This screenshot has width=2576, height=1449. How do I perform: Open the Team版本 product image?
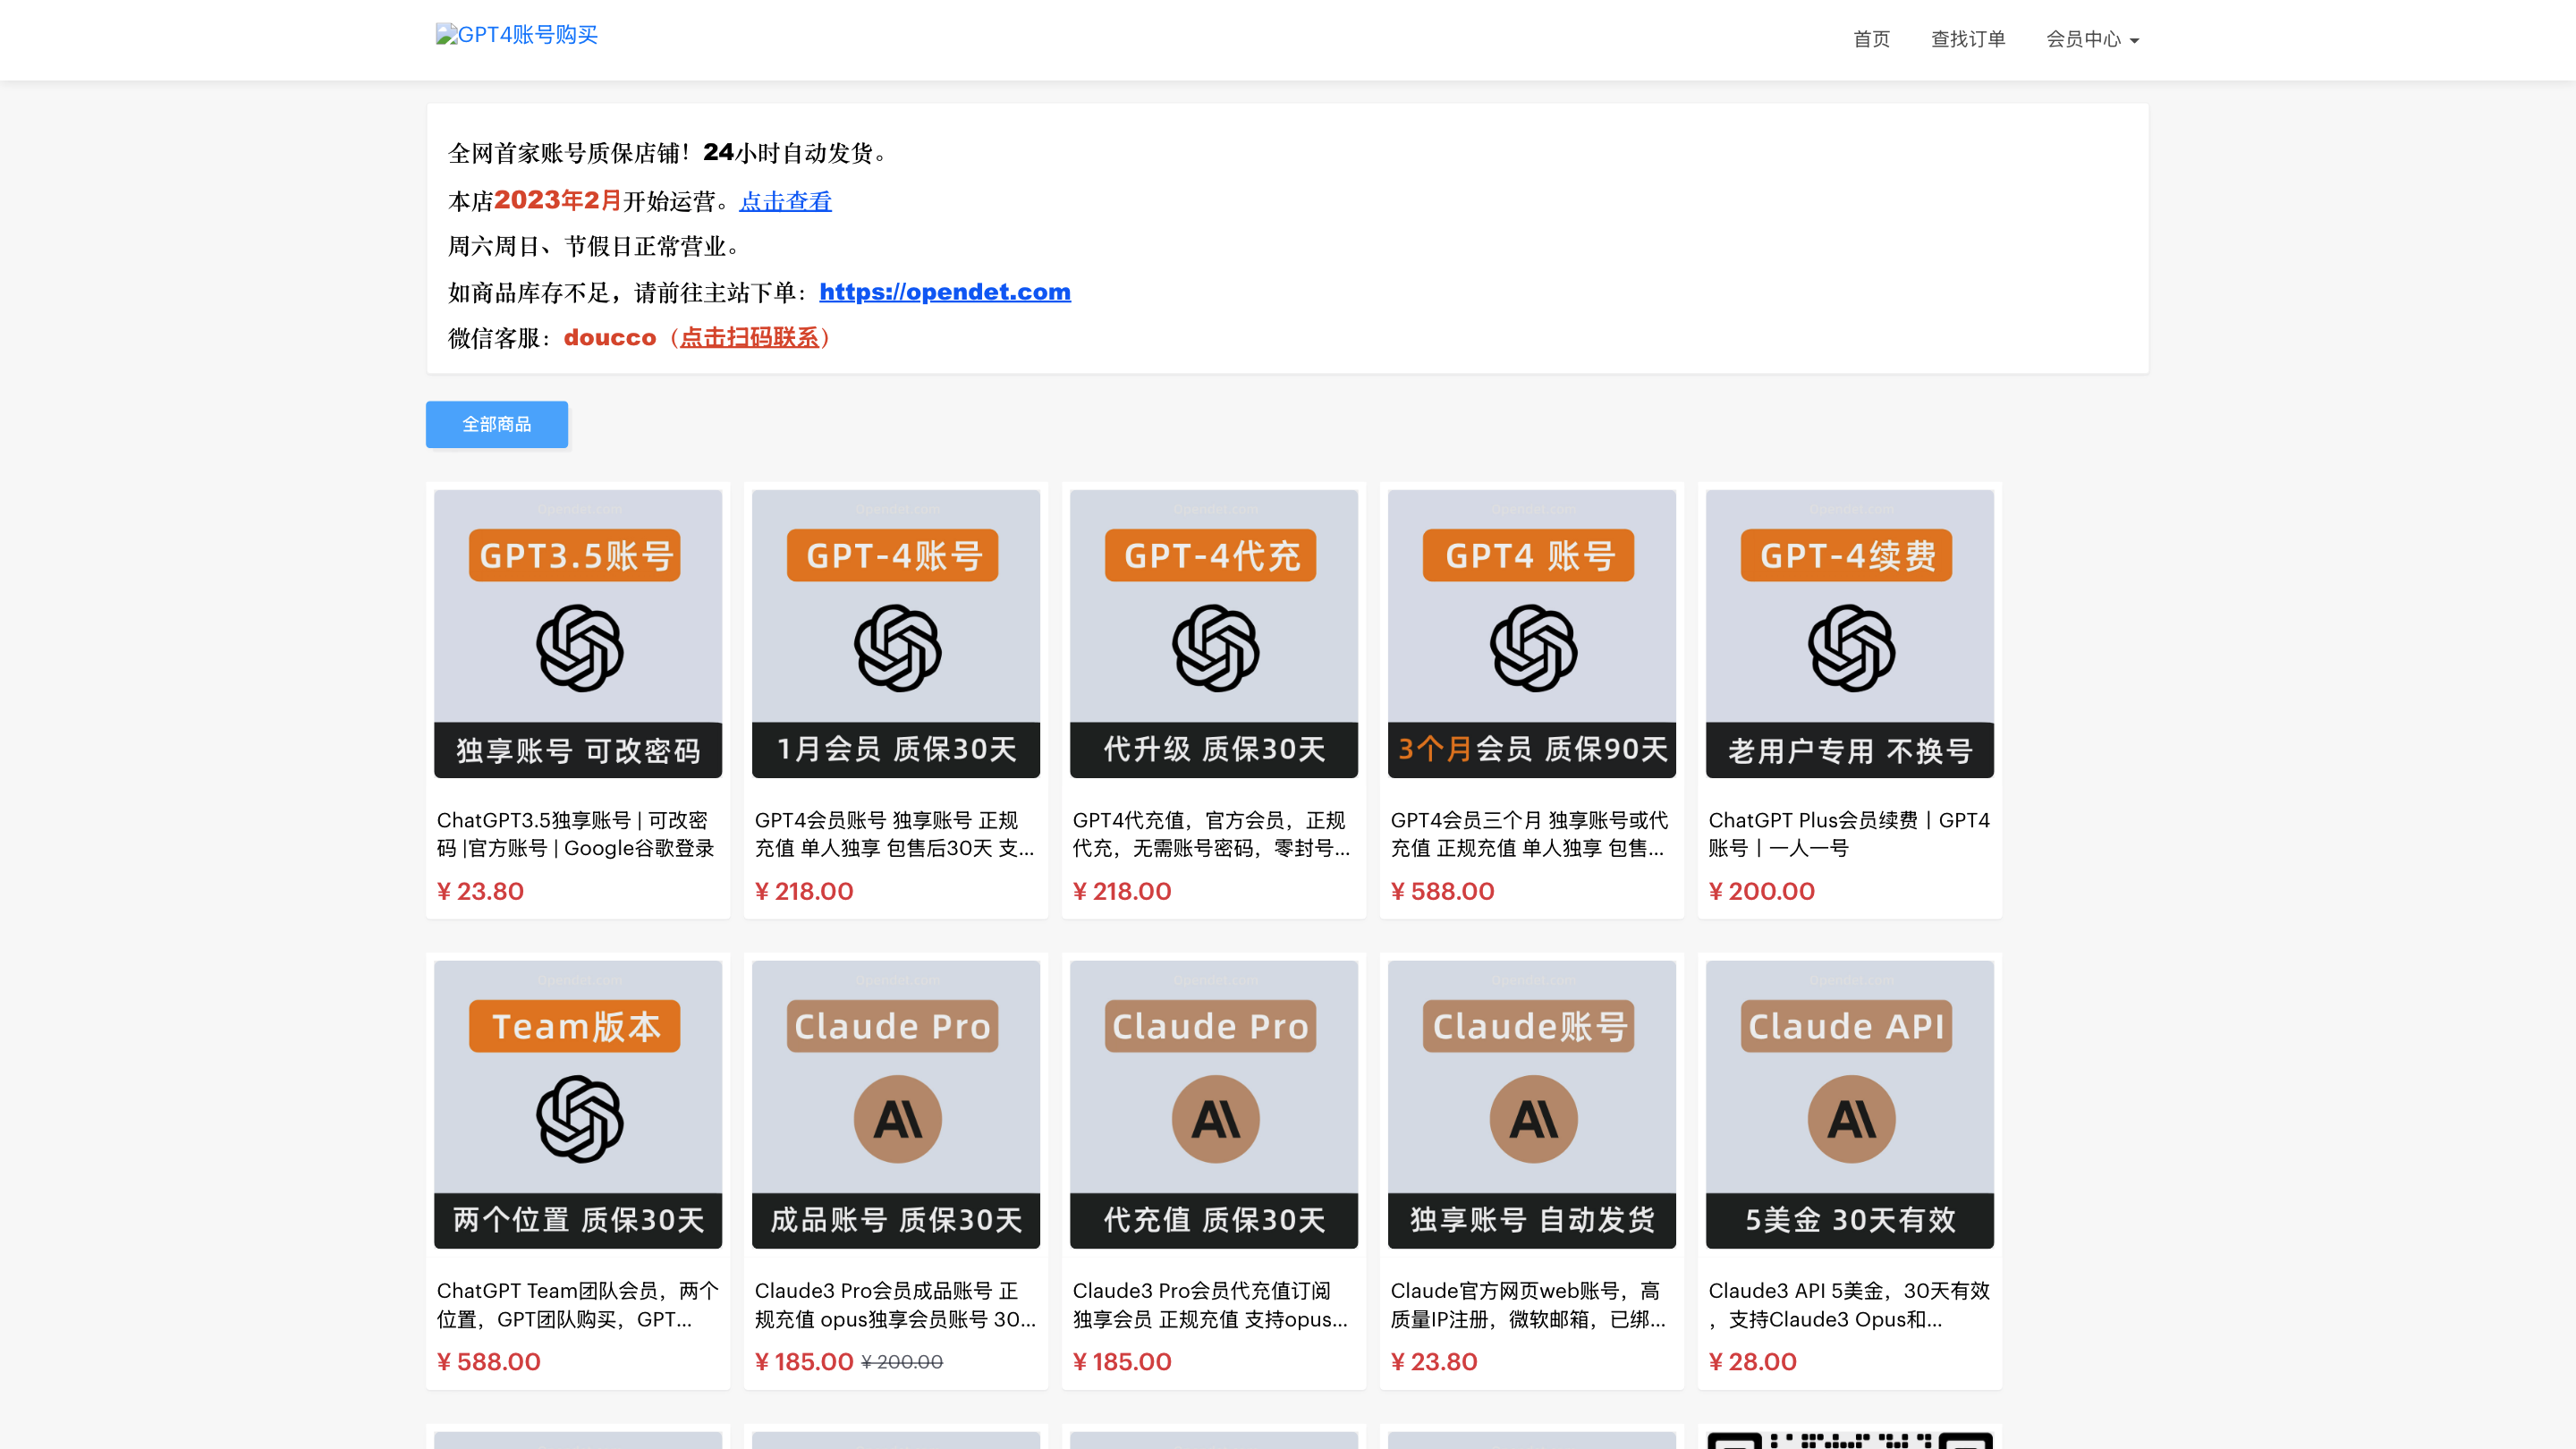pyautogui.click(x=578, y=1104)
